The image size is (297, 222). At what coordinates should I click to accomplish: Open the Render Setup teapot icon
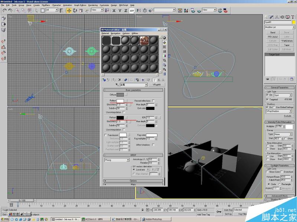(x=226, y=11)
